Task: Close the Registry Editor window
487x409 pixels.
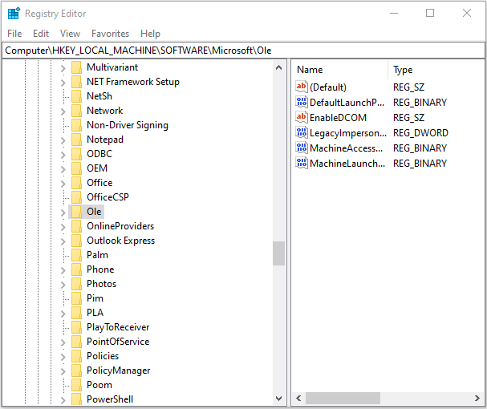Action: (x=467, y=13)
